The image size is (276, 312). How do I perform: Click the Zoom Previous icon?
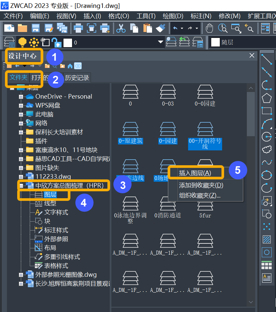point(249,28)
